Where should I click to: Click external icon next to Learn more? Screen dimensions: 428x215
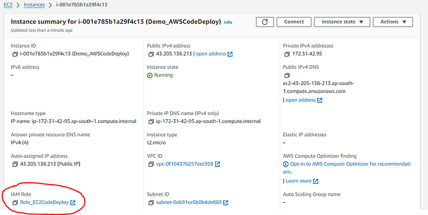coord(316,181)
